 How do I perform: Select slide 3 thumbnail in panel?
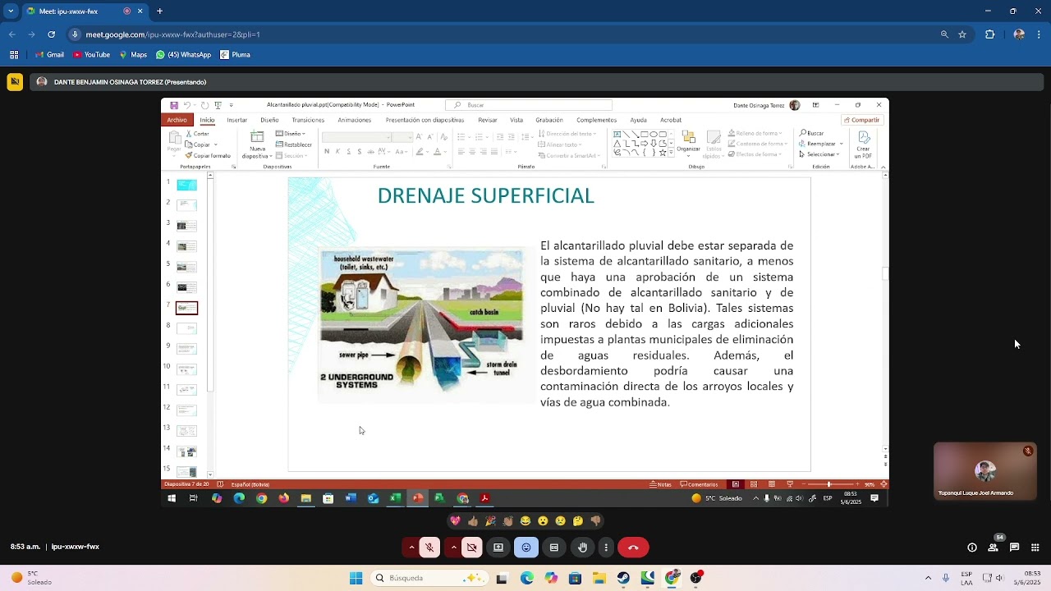[186, 226]
